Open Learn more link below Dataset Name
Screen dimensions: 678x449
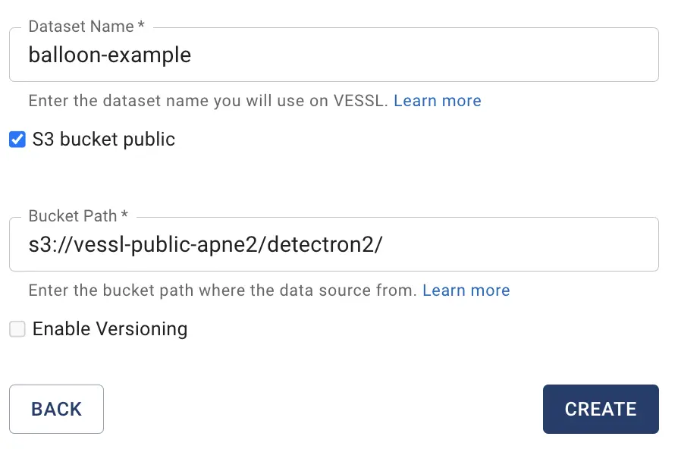[x=437, y=101]
